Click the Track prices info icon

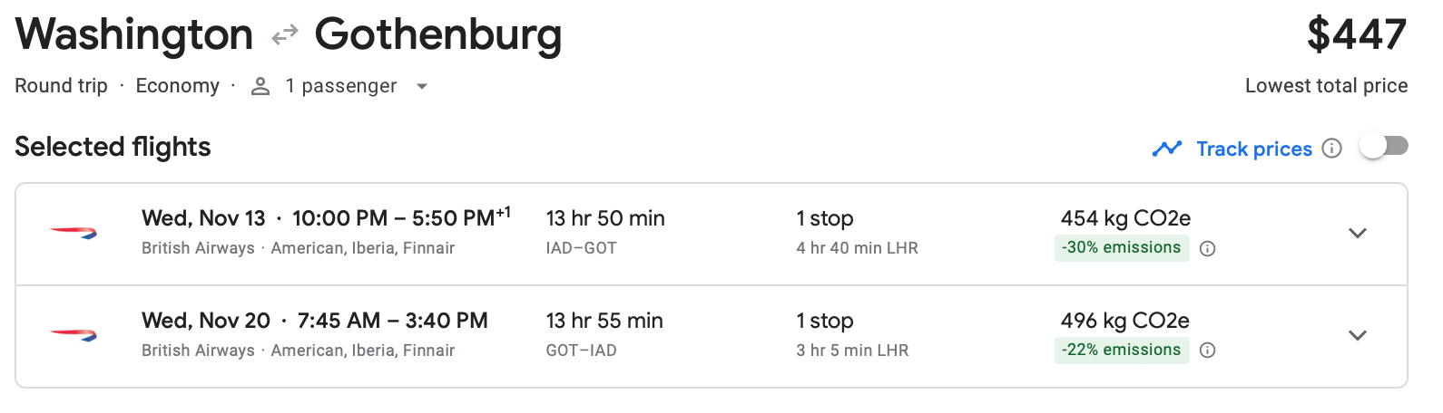(1331, 149)
